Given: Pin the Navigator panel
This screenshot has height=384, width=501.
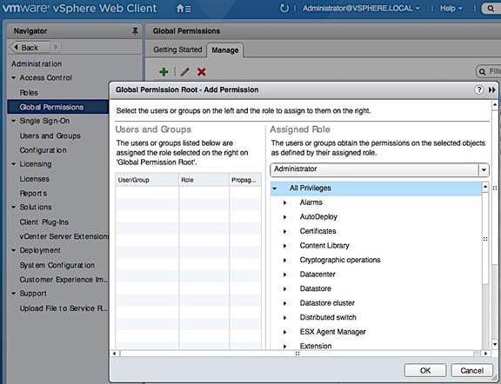Looking at the screenshot, I should pos(135,31).
